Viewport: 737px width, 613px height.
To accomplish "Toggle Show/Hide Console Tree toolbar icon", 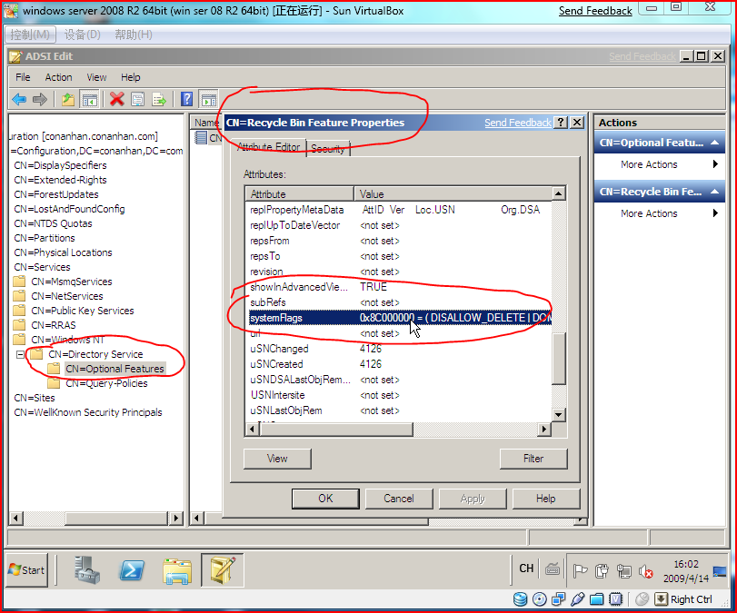I will pos(89,99).
